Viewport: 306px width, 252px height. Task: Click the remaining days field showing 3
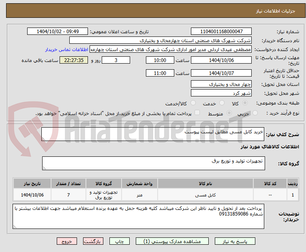coord(116,60)
